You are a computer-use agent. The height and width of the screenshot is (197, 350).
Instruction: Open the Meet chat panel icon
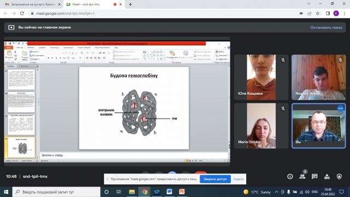[314, 176]
